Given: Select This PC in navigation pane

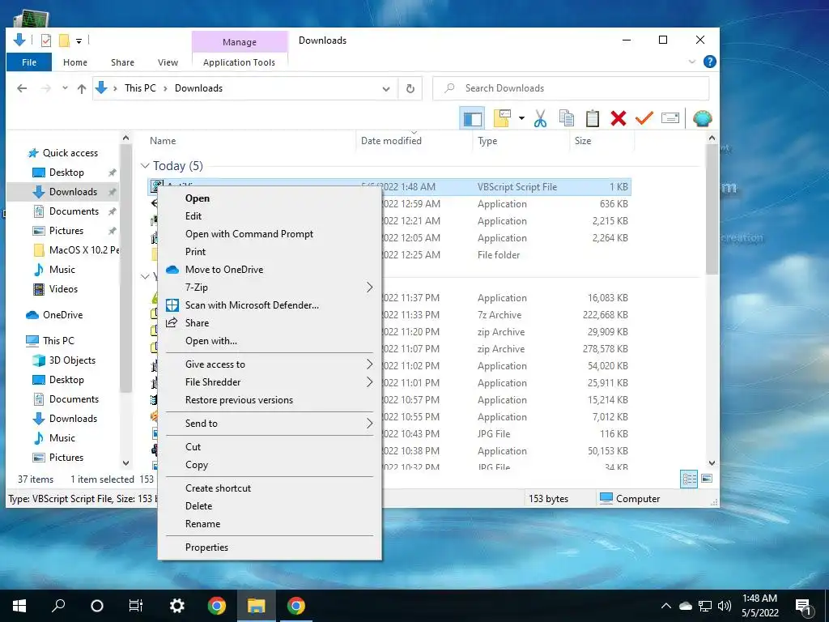Looking at the screenshot, I should (58, 341).
